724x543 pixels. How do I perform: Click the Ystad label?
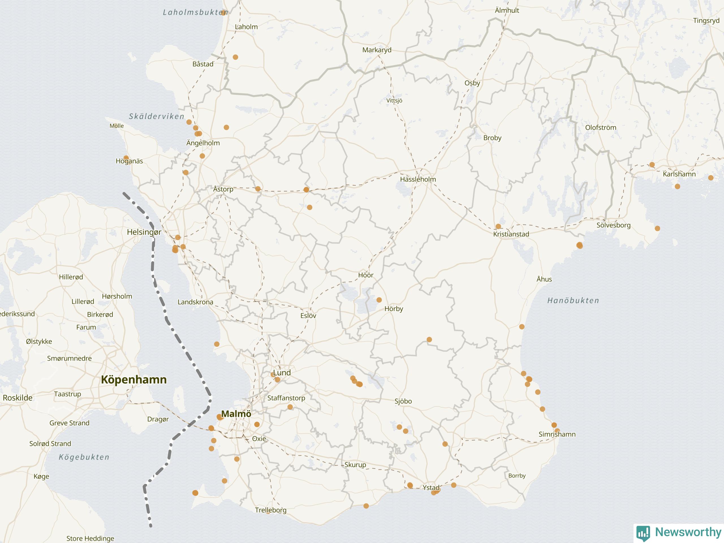pos(431,487)
